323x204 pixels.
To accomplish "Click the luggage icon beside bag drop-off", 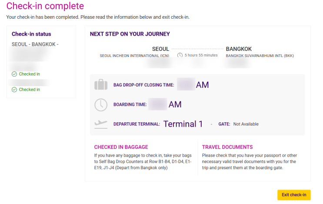I will [x=101, y=84].
